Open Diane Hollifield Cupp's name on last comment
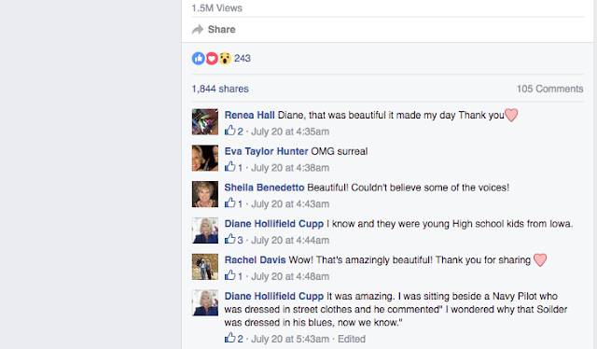Screen dimensions: 597x349 click(x=273, y=296)
